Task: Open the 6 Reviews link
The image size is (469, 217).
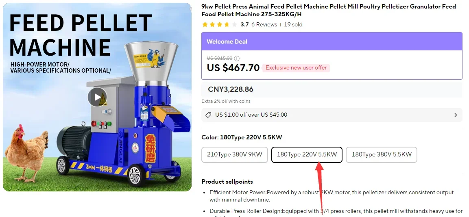Action: click(x=264, y=24)
